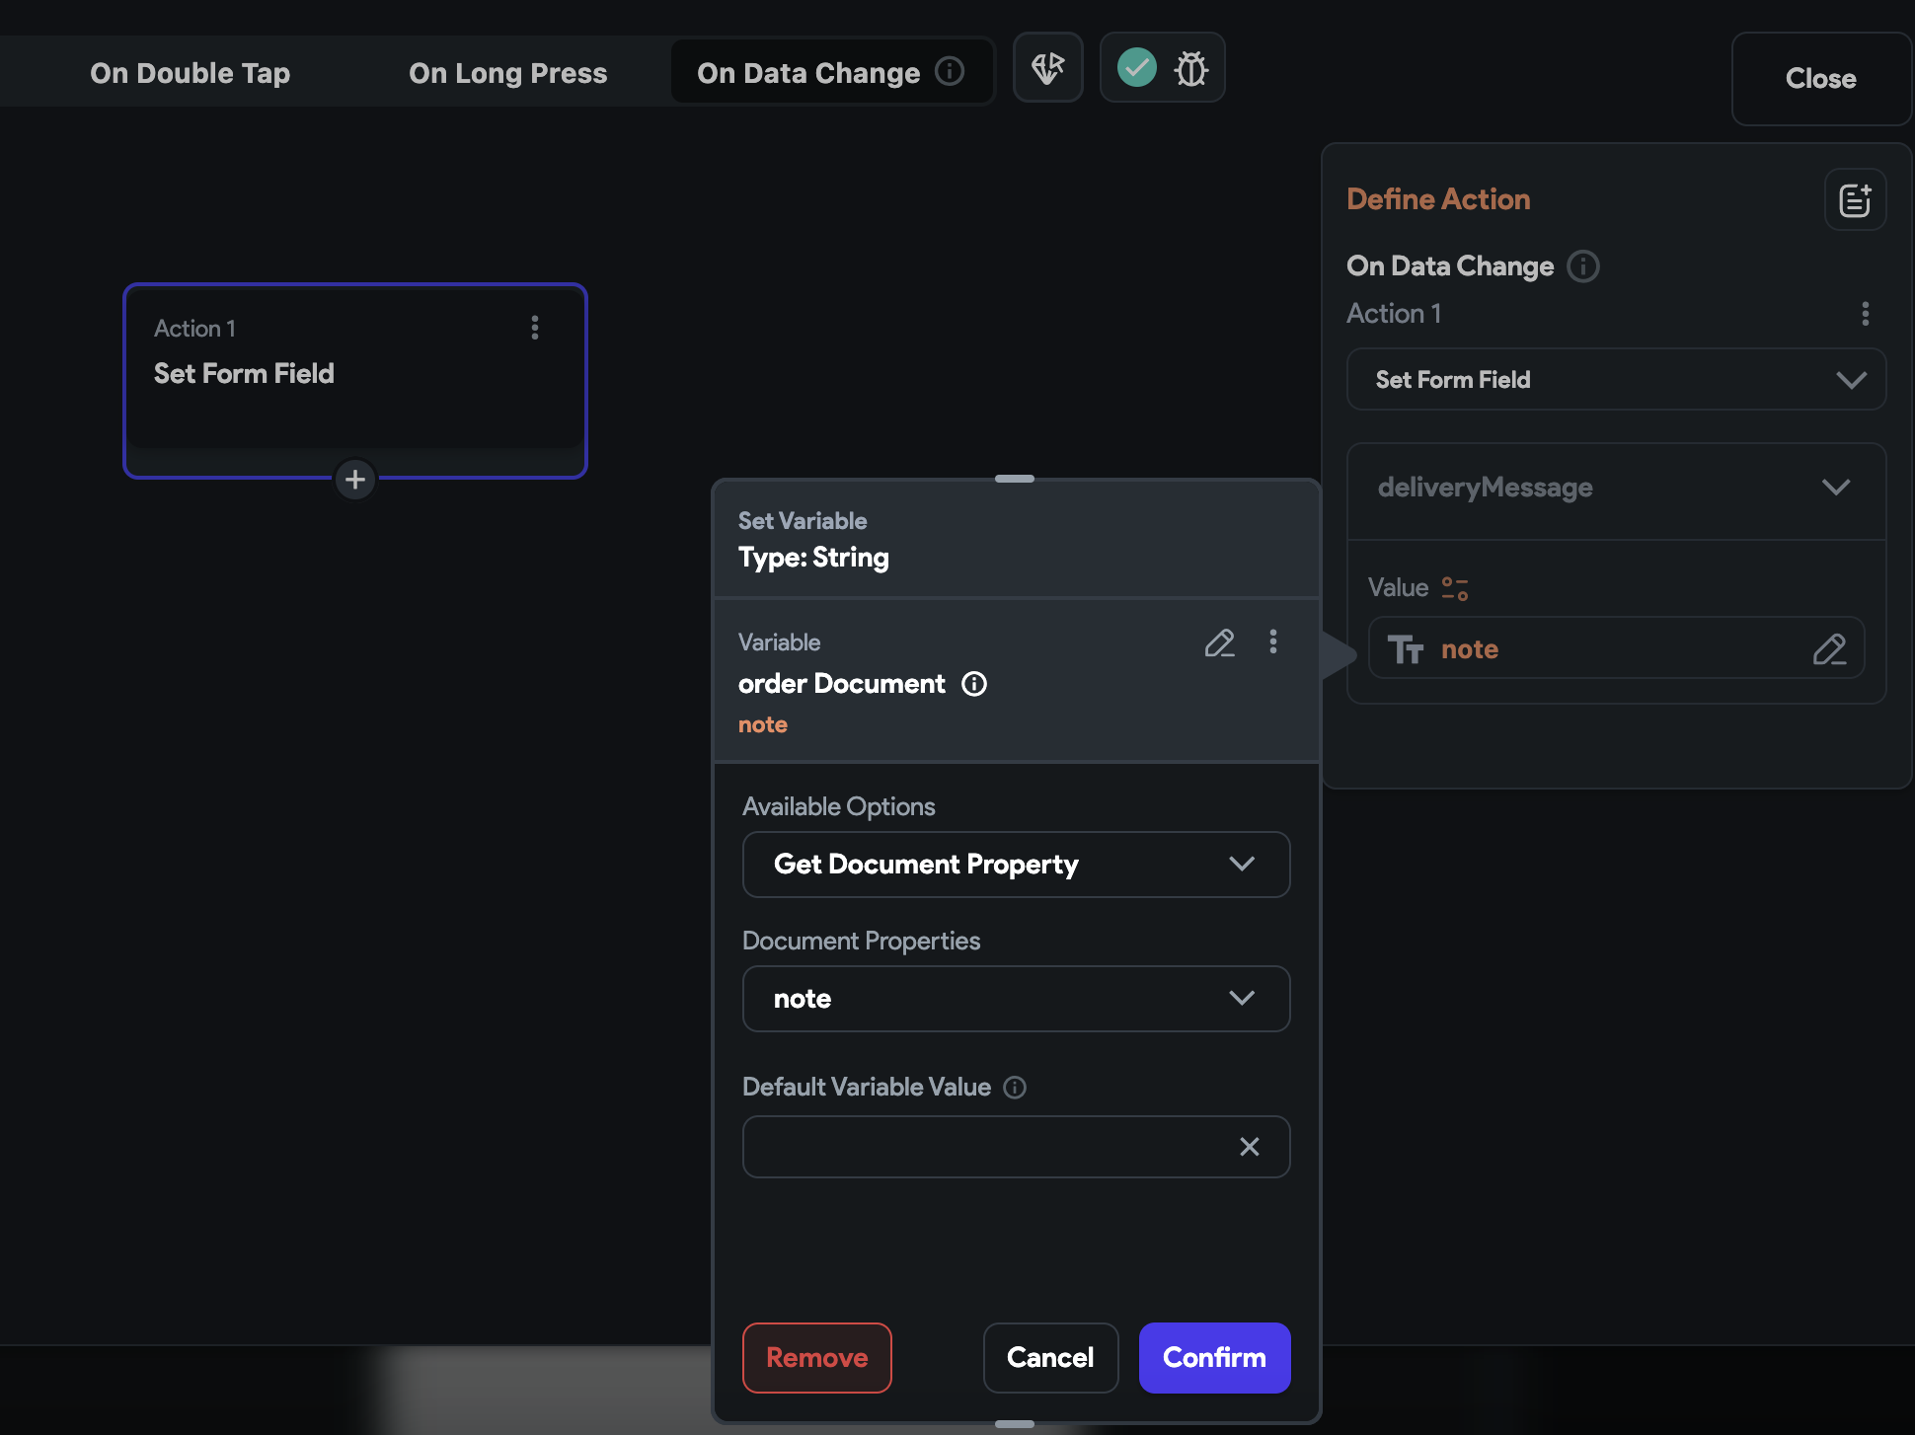Click the Value options sliders icon
The width and height of the screenshot is (1915, 1435).
1455,589
